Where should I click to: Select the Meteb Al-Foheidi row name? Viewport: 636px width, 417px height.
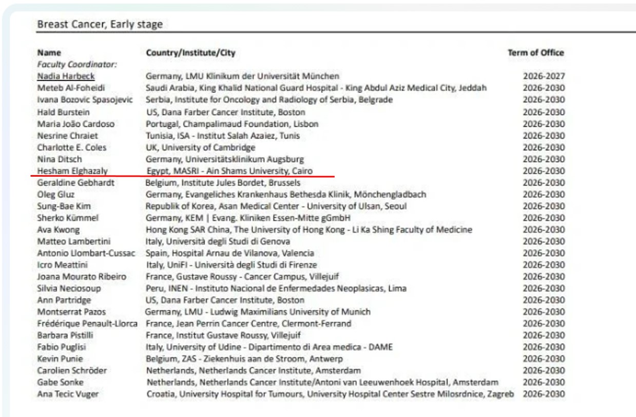pyautogui.click(x=71, y=88)
